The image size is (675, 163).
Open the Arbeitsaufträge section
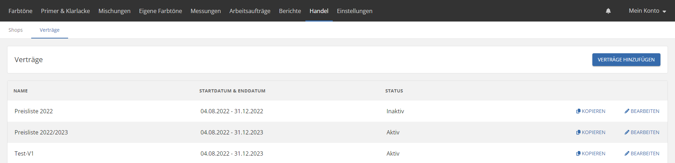point(250,11)
